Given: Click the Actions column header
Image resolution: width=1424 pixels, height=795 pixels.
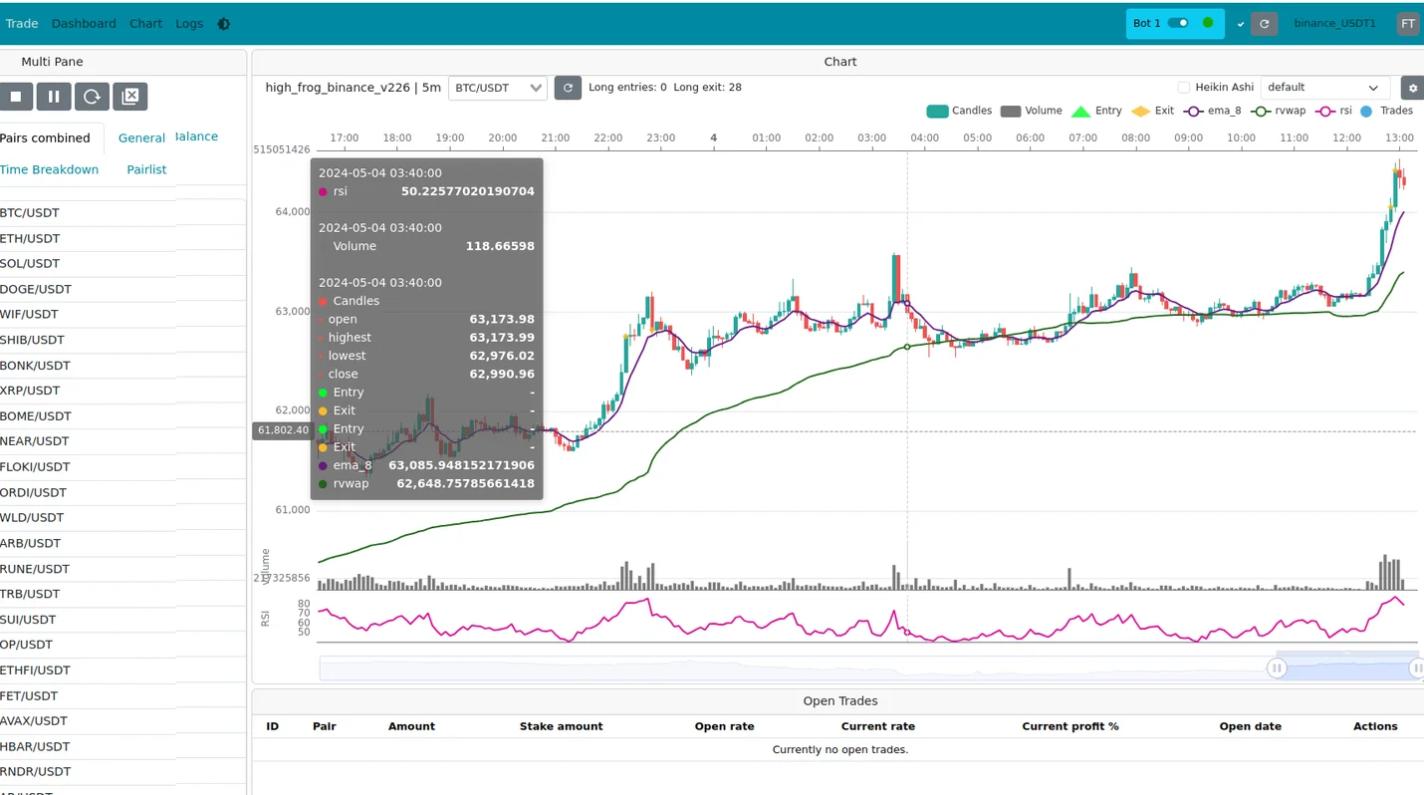Looking at the screenshot, I should point(1375,726).
